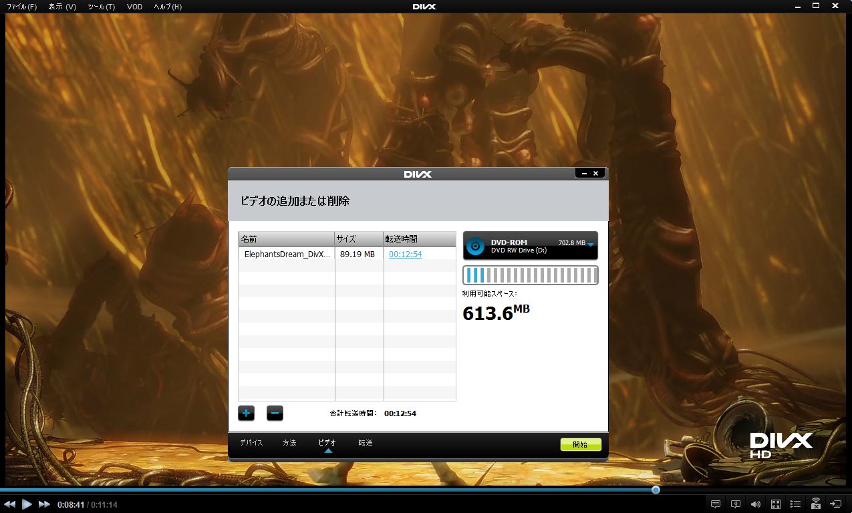Minimize the DivX transfer dialog

pyautogui.click(x=583, y=174)
